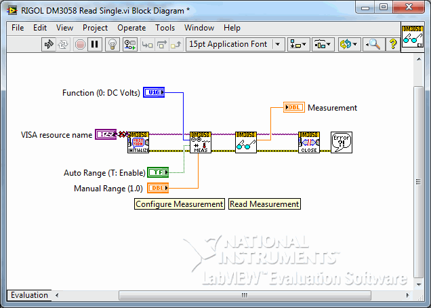The height and width of the screenshot is (308, 431).
Task: Click the Step Out button
Action: point(176,44)
